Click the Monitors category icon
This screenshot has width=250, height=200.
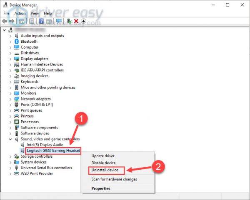click(x=17, y=93)
